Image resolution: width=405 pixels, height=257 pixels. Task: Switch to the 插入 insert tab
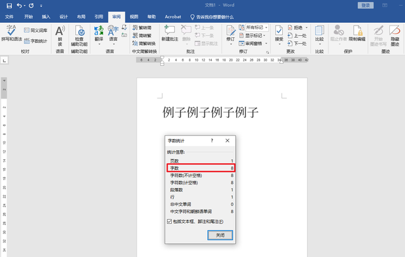click(46, 17)
